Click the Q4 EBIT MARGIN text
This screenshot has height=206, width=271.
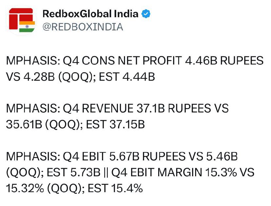pos(157,172)
